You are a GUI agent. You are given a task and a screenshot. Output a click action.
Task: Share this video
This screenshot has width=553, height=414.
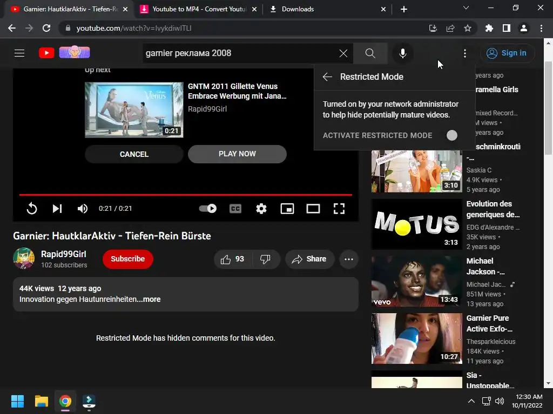coord(309,259)
